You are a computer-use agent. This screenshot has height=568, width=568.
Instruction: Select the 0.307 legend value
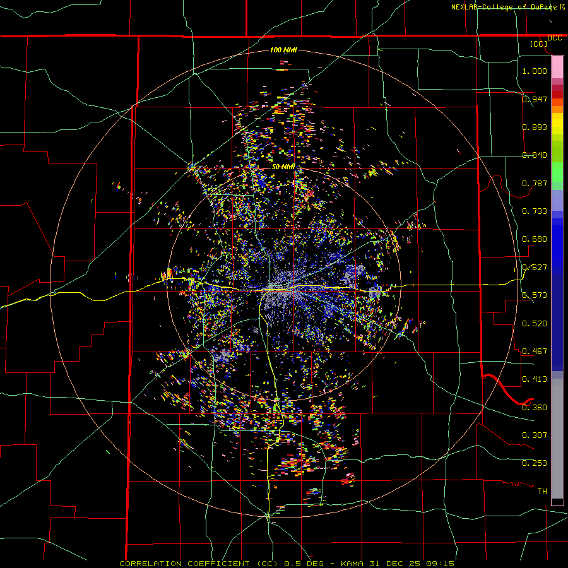pos(535,435)
